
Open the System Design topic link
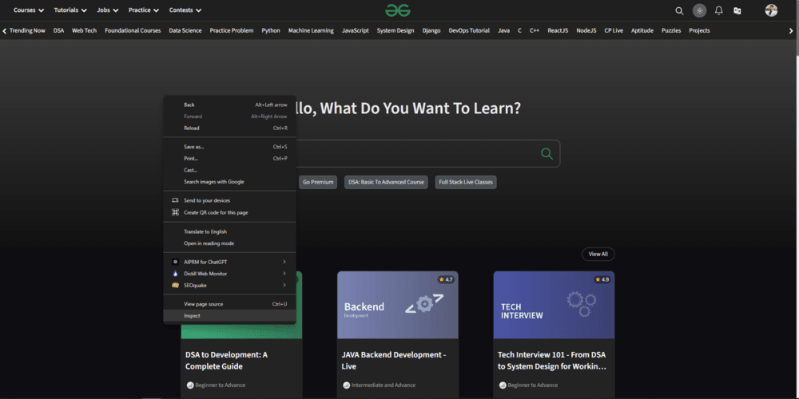point(396,30)
